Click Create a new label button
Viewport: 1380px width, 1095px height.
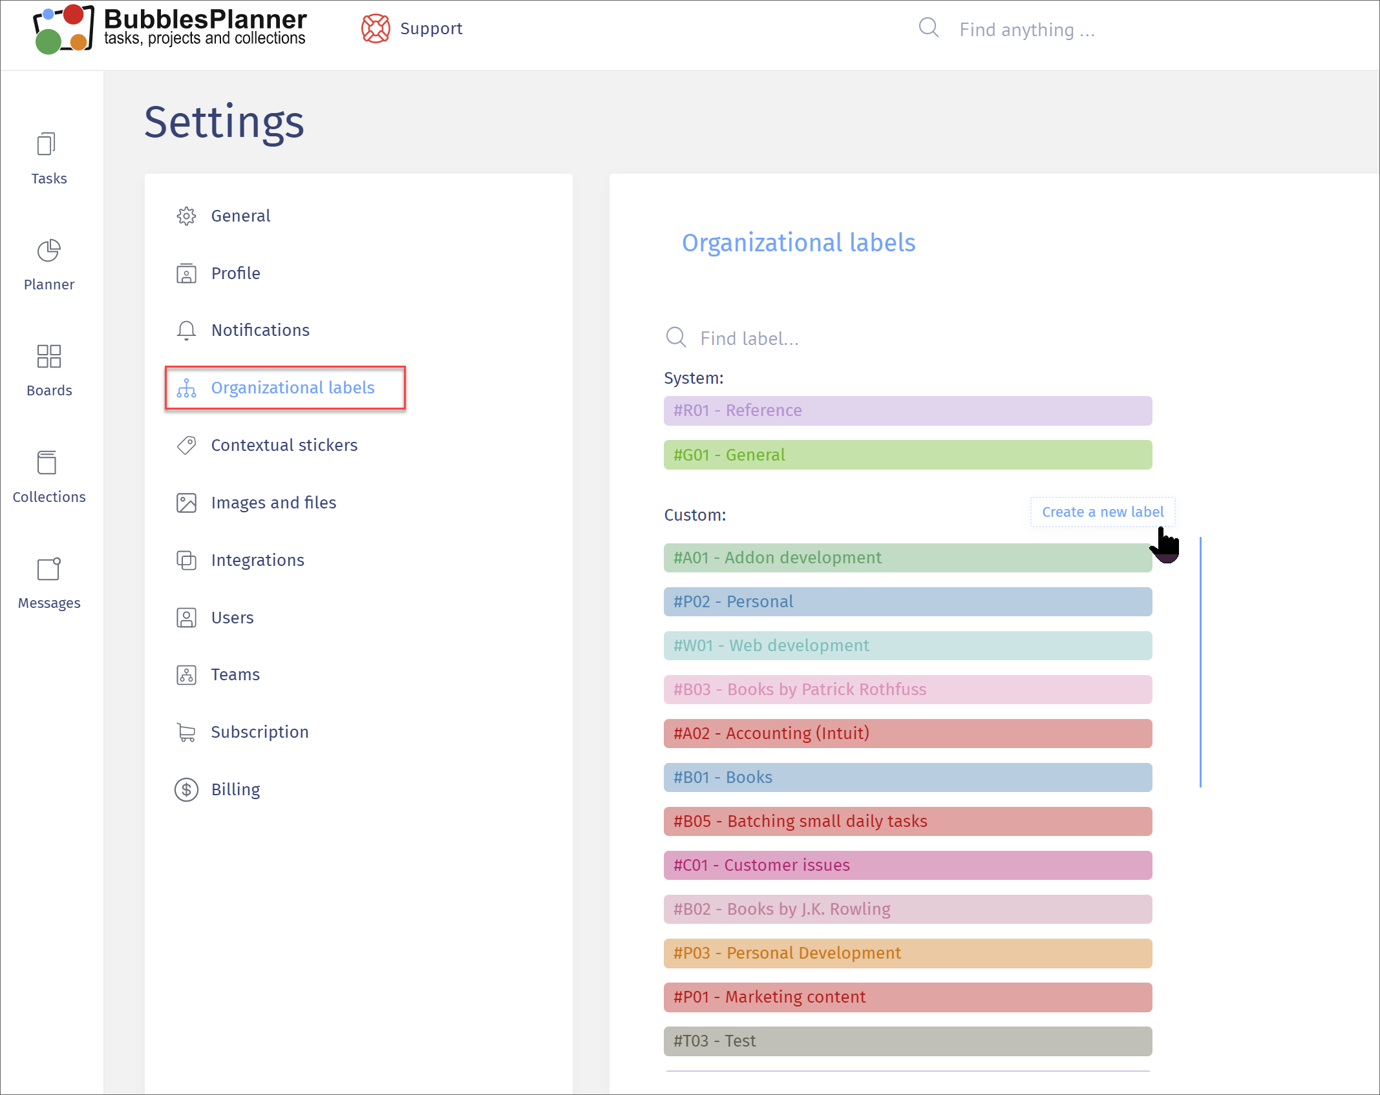pos(1103,512)
